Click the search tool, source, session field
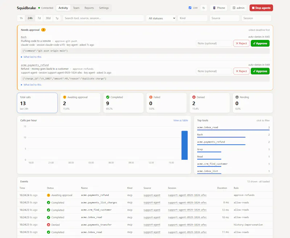The width and height of the screenshot is (290, 238). pos(103,18)
